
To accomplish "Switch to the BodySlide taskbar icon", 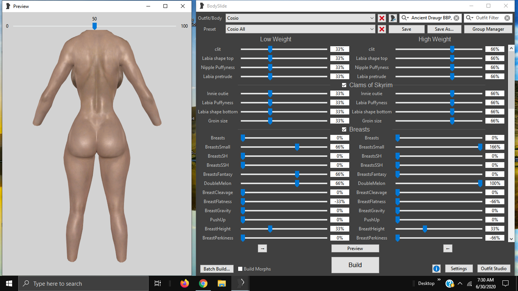I will (240, 283).
